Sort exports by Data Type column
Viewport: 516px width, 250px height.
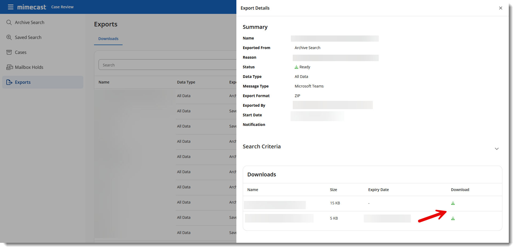click(186, 82)
